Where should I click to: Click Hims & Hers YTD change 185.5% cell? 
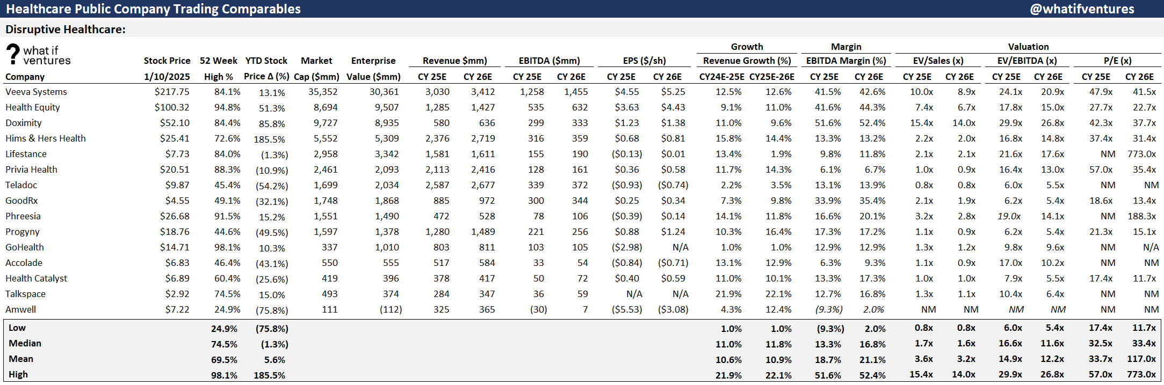(270, 139)
